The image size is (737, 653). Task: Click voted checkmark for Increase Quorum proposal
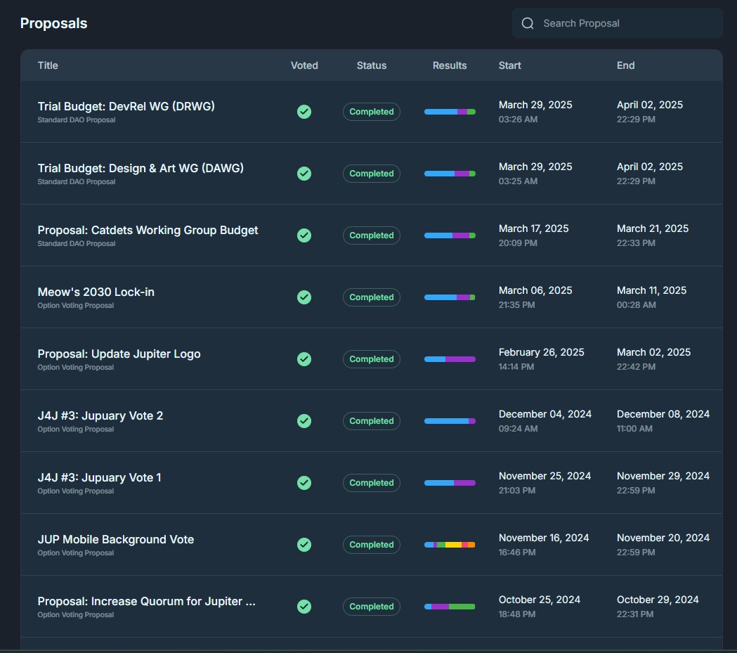304,607
